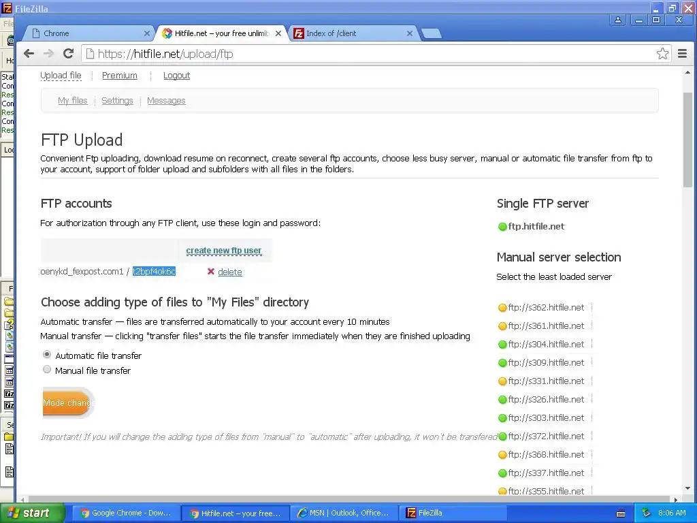Select Automatic file transfer radio button
697x523 pixels.
(x=47, y=354)
